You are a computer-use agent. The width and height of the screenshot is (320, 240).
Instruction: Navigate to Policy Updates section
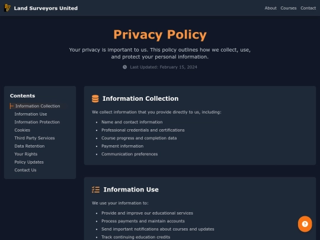click(29, 162)
